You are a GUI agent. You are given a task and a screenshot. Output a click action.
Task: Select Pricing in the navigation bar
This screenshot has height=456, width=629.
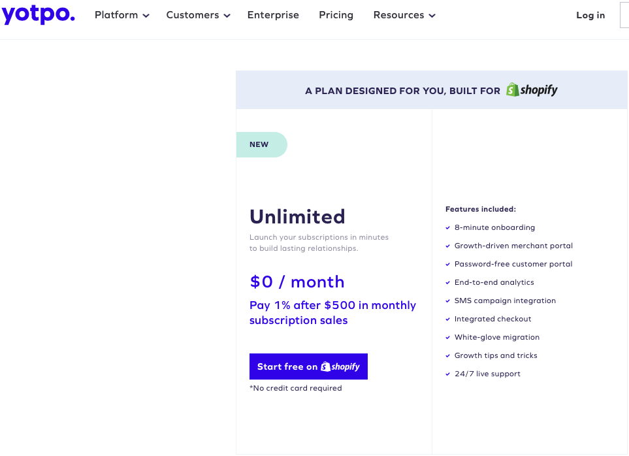coord(336,15)
